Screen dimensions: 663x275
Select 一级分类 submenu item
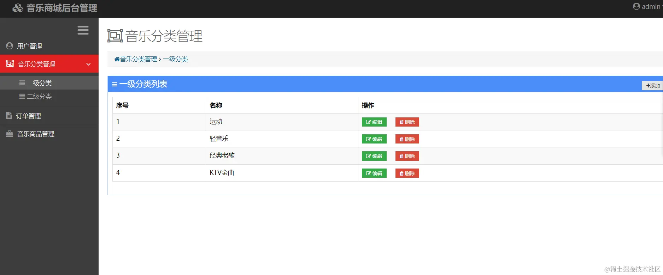point(49,83)
